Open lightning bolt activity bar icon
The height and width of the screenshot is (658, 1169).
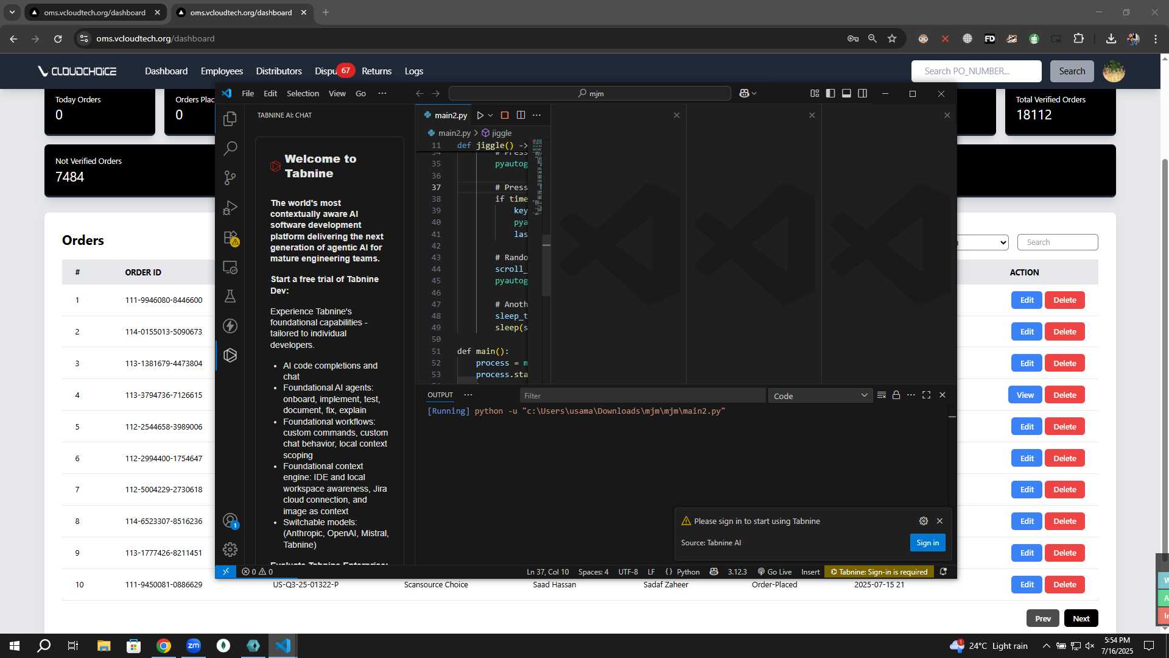[230, 326]
